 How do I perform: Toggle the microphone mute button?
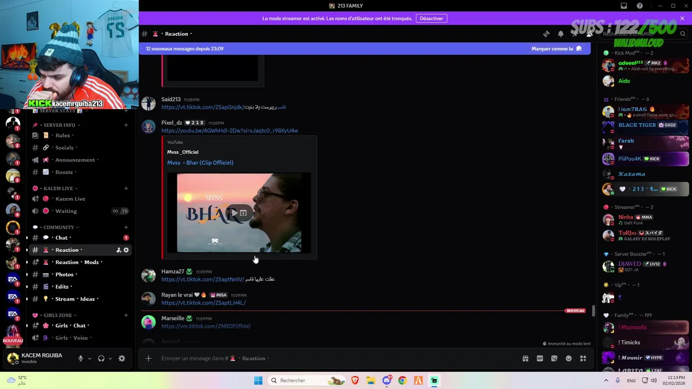click(81, 358)
